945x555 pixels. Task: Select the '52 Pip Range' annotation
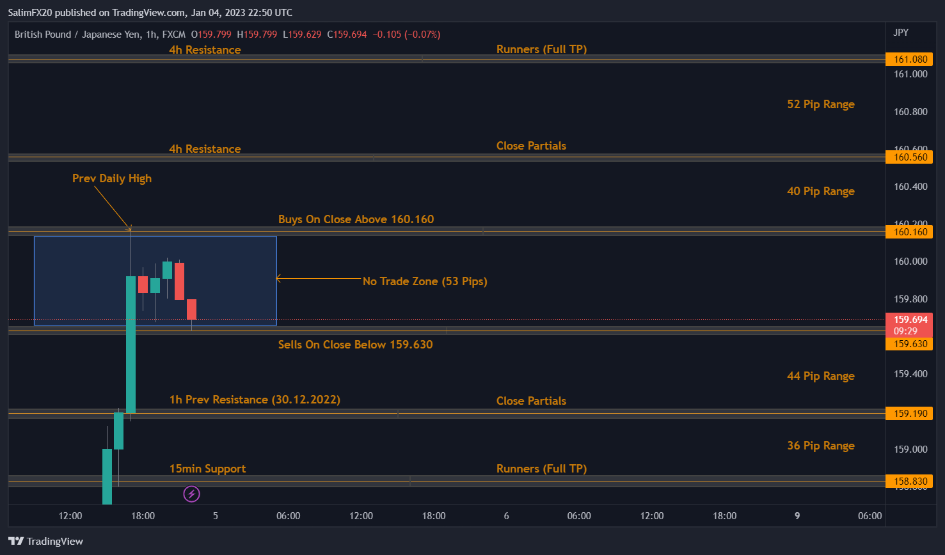coord(820,104)
